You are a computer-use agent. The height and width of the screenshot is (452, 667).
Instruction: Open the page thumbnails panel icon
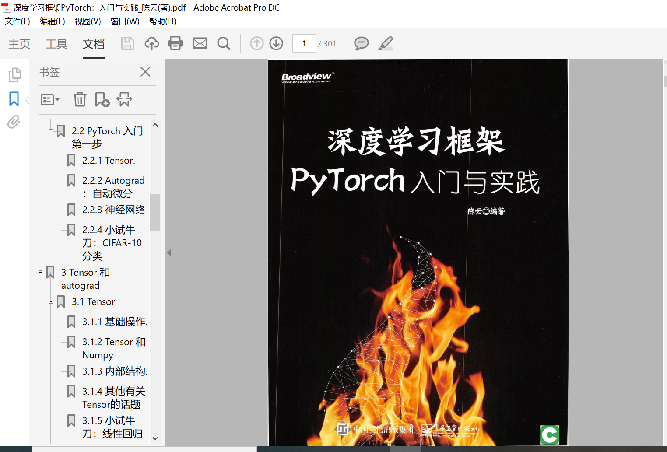(14, 74)
